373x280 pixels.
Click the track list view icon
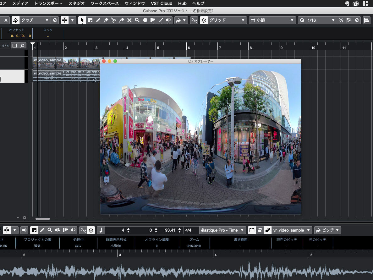click(14, 46)
